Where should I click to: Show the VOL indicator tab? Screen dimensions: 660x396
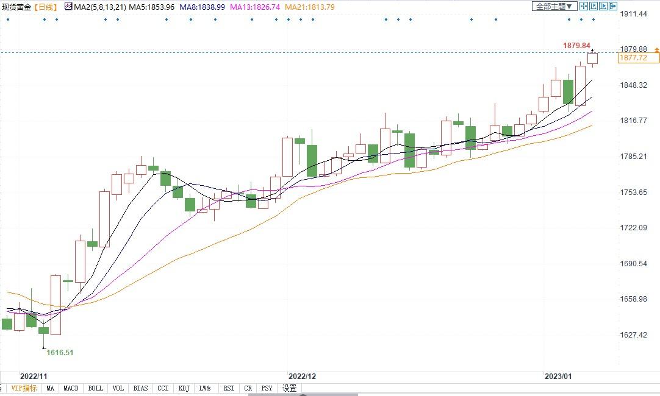coord(118,388)
